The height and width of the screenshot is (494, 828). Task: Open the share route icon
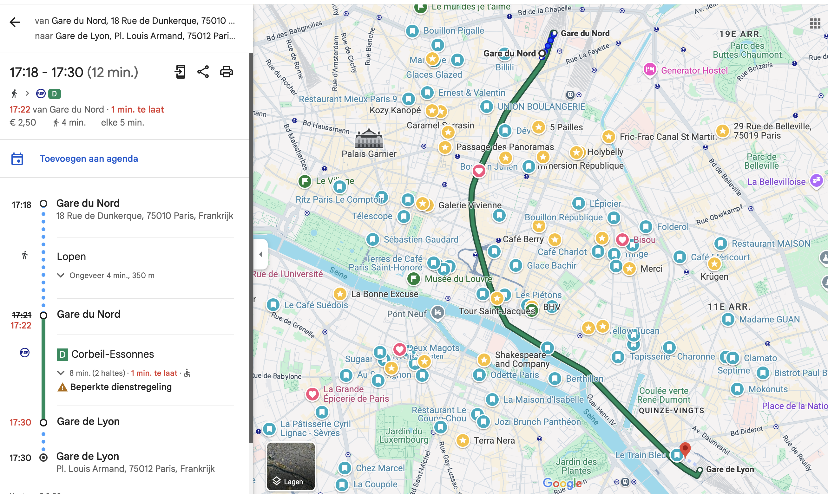point(203,72)
